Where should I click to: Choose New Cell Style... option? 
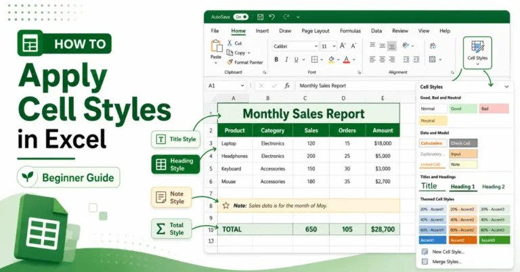coord(448,252)
